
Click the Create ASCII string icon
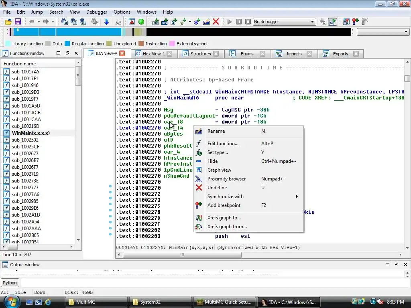pos(173,22)
